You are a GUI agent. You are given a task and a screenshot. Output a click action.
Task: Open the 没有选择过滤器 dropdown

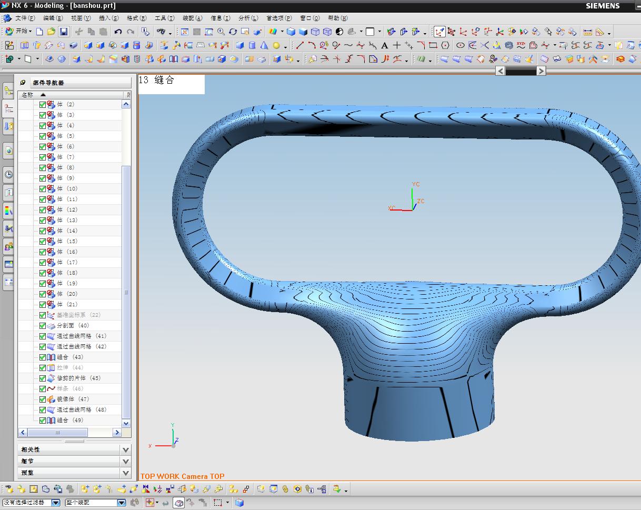(56, 503)
